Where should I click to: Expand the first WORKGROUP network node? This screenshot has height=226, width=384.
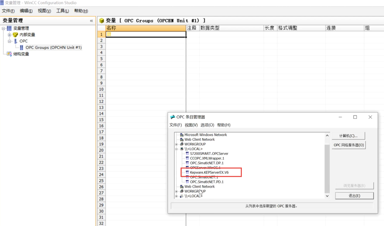pyautogui.click(x=177, y=144)
